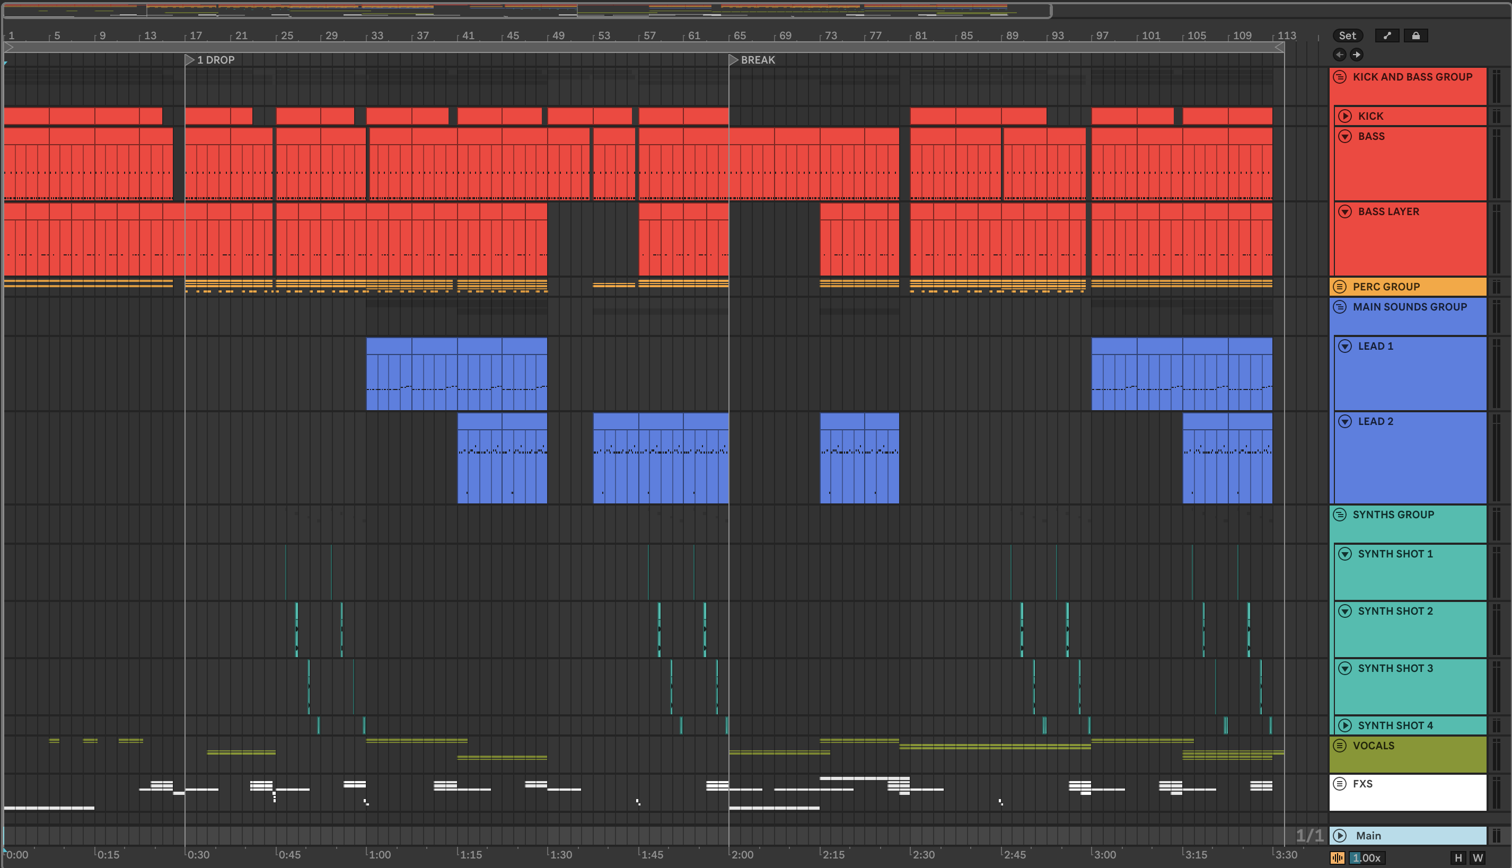
Task: Toggle the automation mode button
Action: [x=1387, y=36]
